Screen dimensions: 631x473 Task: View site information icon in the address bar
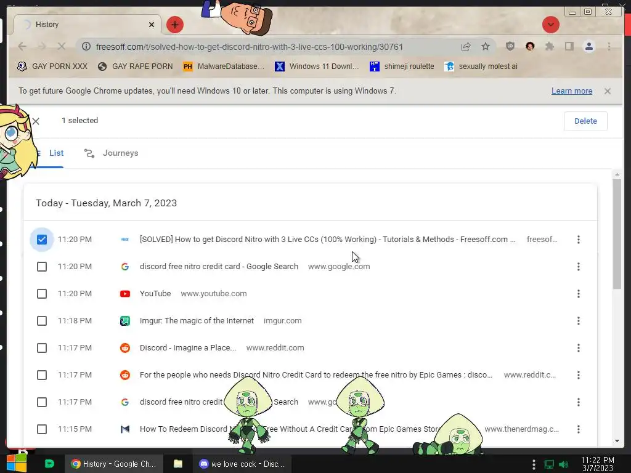tap(86, 47)
